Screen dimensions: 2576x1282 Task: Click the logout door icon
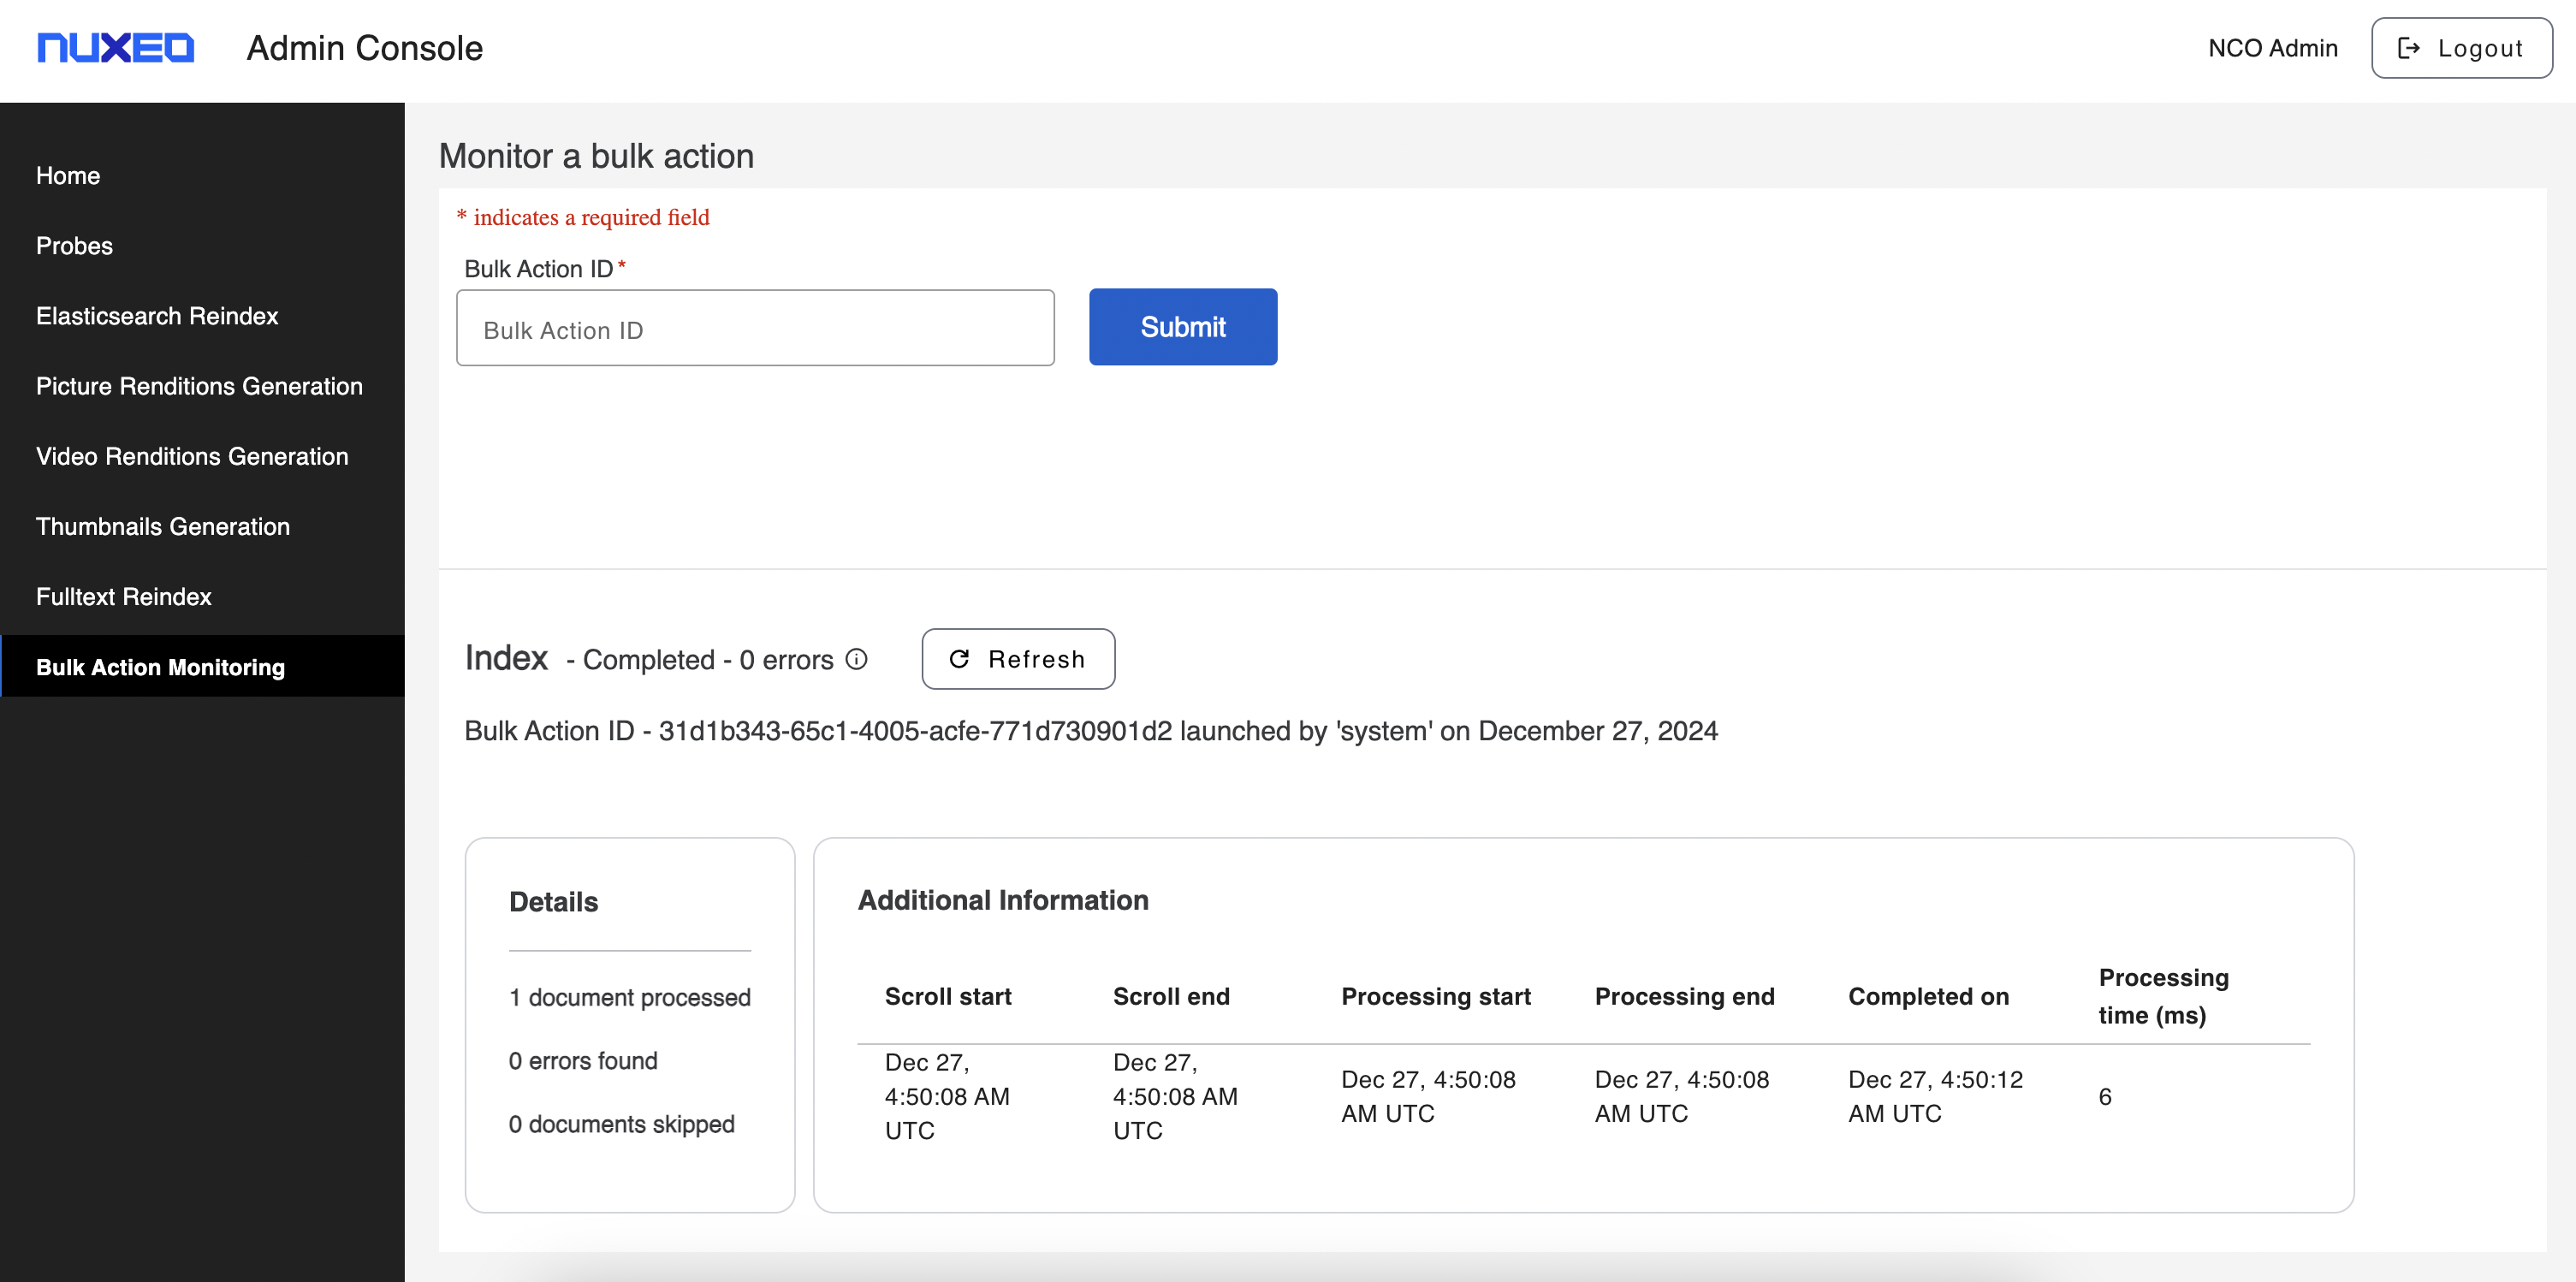click(x=2409, y=48)
